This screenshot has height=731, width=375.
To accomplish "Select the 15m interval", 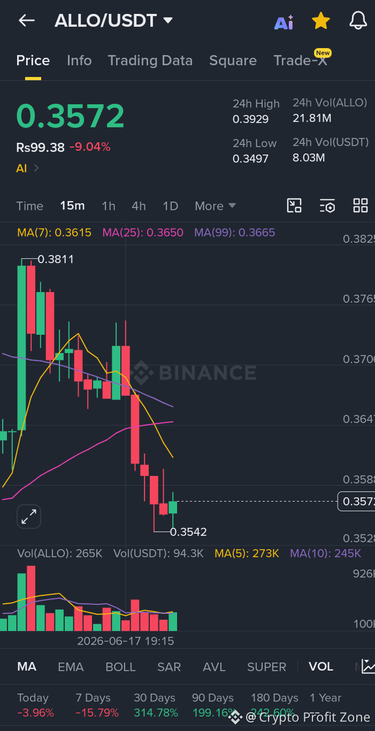I will 72,206.
